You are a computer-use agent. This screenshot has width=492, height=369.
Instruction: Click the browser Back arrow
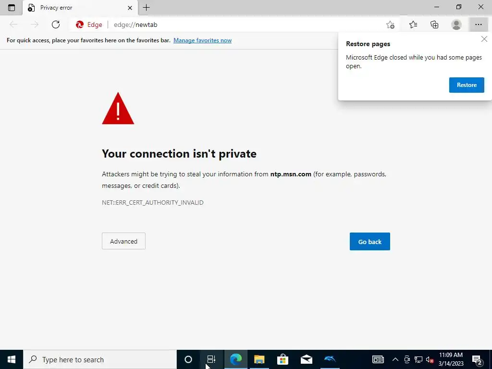point(13,25)
